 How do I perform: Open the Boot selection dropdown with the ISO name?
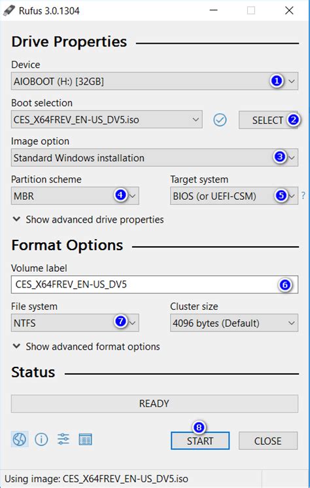[x=107, y=119]
